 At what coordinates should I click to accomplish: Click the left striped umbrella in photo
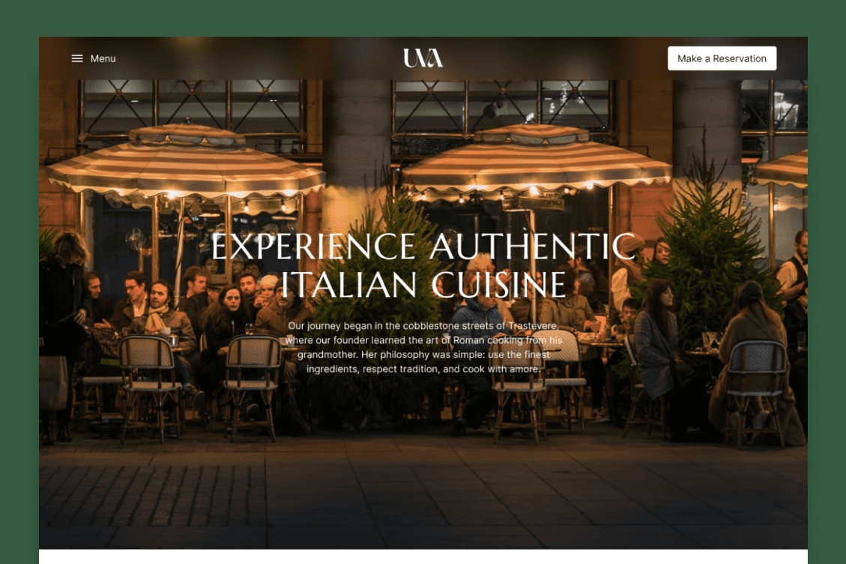186,162
